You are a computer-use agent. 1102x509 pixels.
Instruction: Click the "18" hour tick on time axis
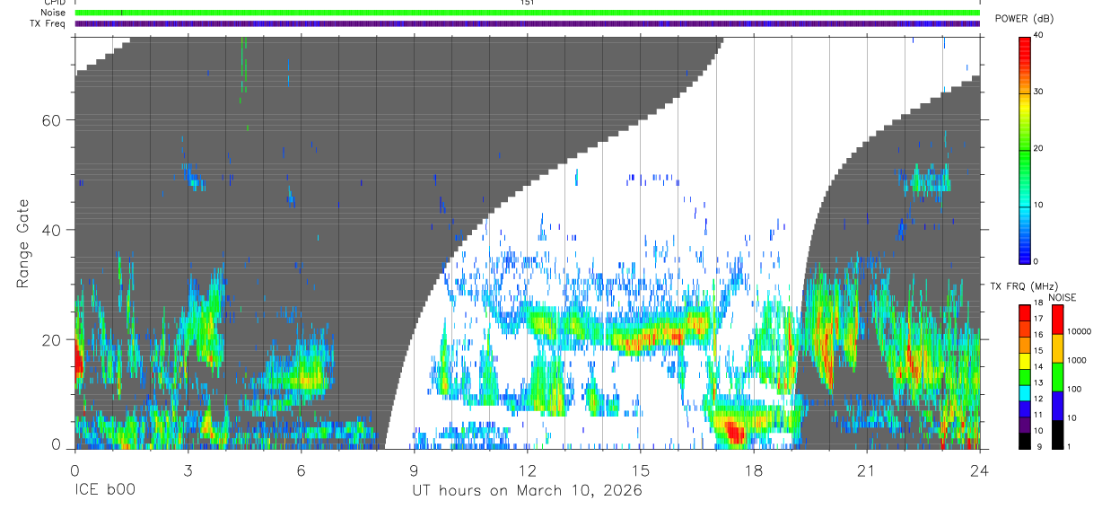[x=754, y=470]
